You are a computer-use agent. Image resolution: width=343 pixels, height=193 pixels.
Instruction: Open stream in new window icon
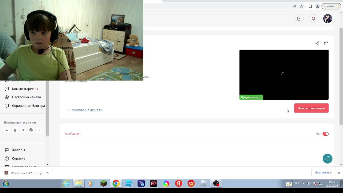(x=326, y=43)
